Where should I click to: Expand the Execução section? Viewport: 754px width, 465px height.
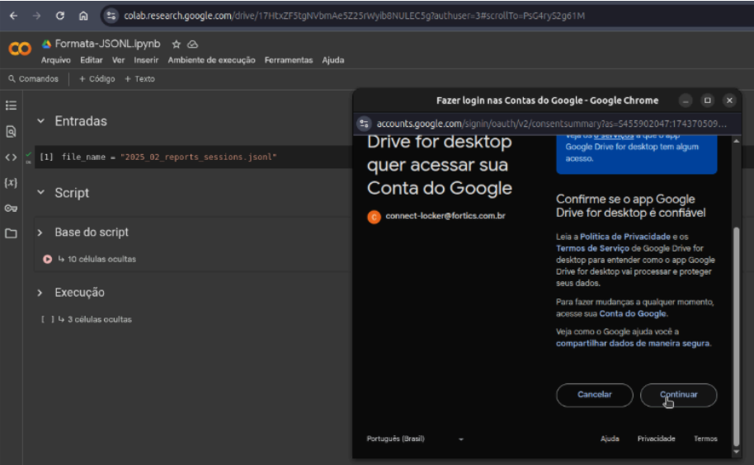pyautogui.click(x=40, y=293)
